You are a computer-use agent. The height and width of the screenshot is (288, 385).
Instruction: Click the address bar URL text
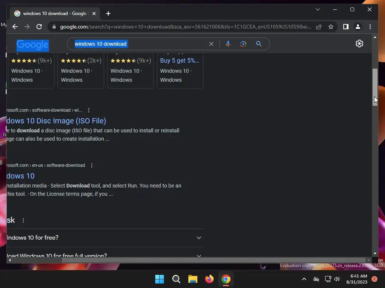(185, 27)
